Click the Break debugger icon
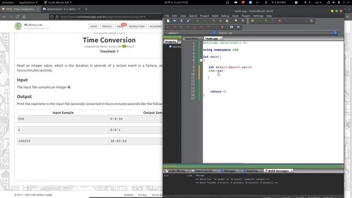The height and width of the screenshot is (198, 352). click(x=216, y=27)
